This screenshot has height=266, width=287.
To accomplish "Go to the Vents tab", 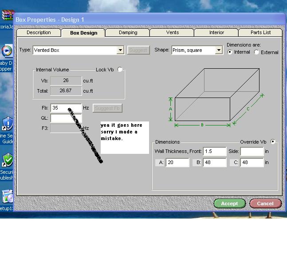I will (x=172, y=33).
